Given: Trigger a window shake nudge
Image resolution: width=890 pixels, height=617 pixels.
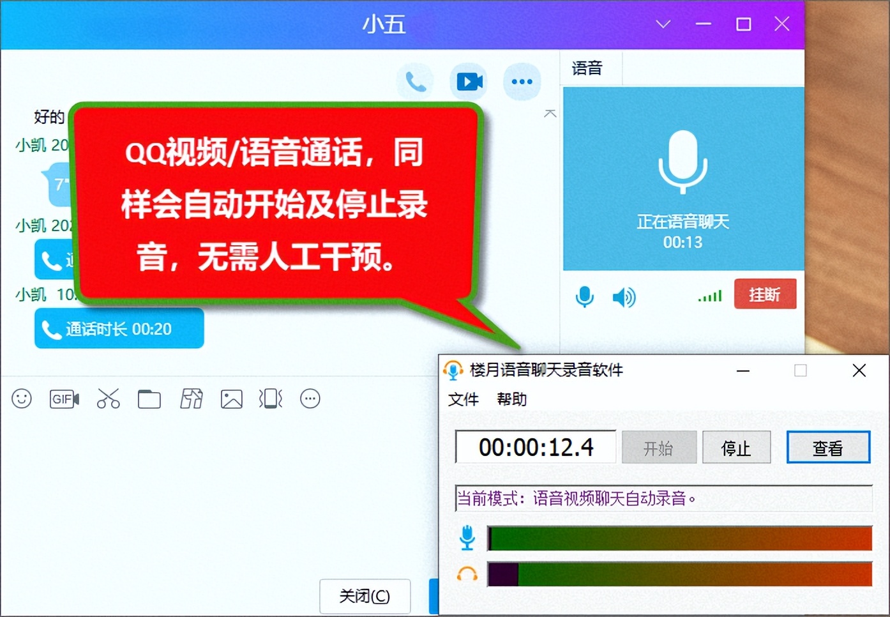Looking at the screenshot, I should pos(271,399).
